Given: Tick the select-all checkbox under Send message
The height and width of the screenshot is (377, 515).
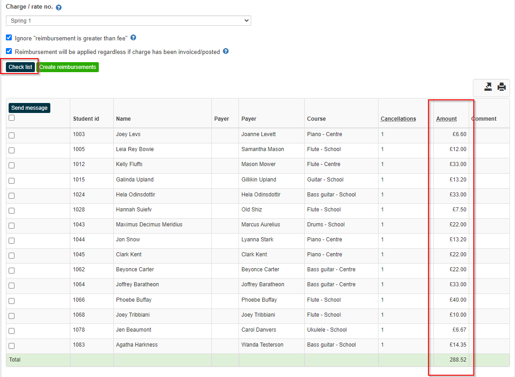Looking at the screenshot, I should [x=11, y=118].
